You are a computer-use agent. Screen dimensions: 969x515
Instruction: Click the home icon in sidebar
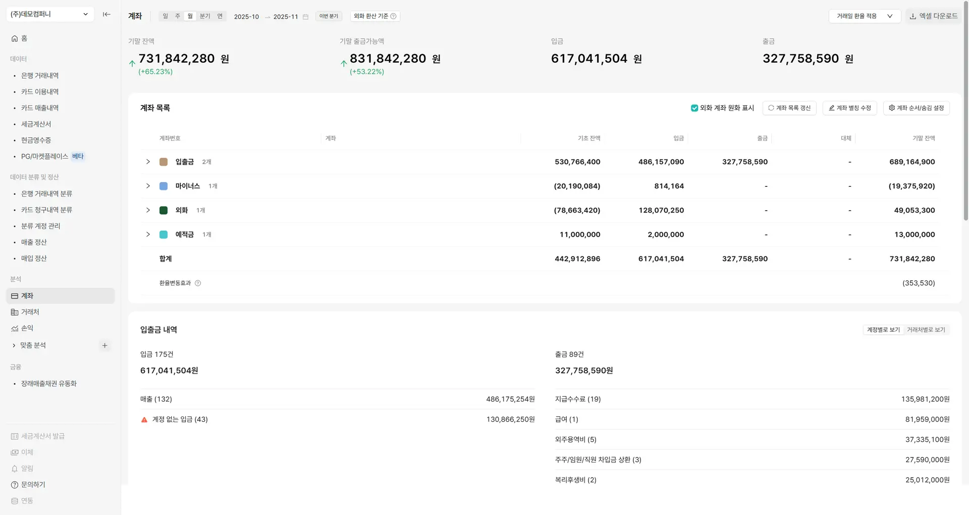click(15, 38)
